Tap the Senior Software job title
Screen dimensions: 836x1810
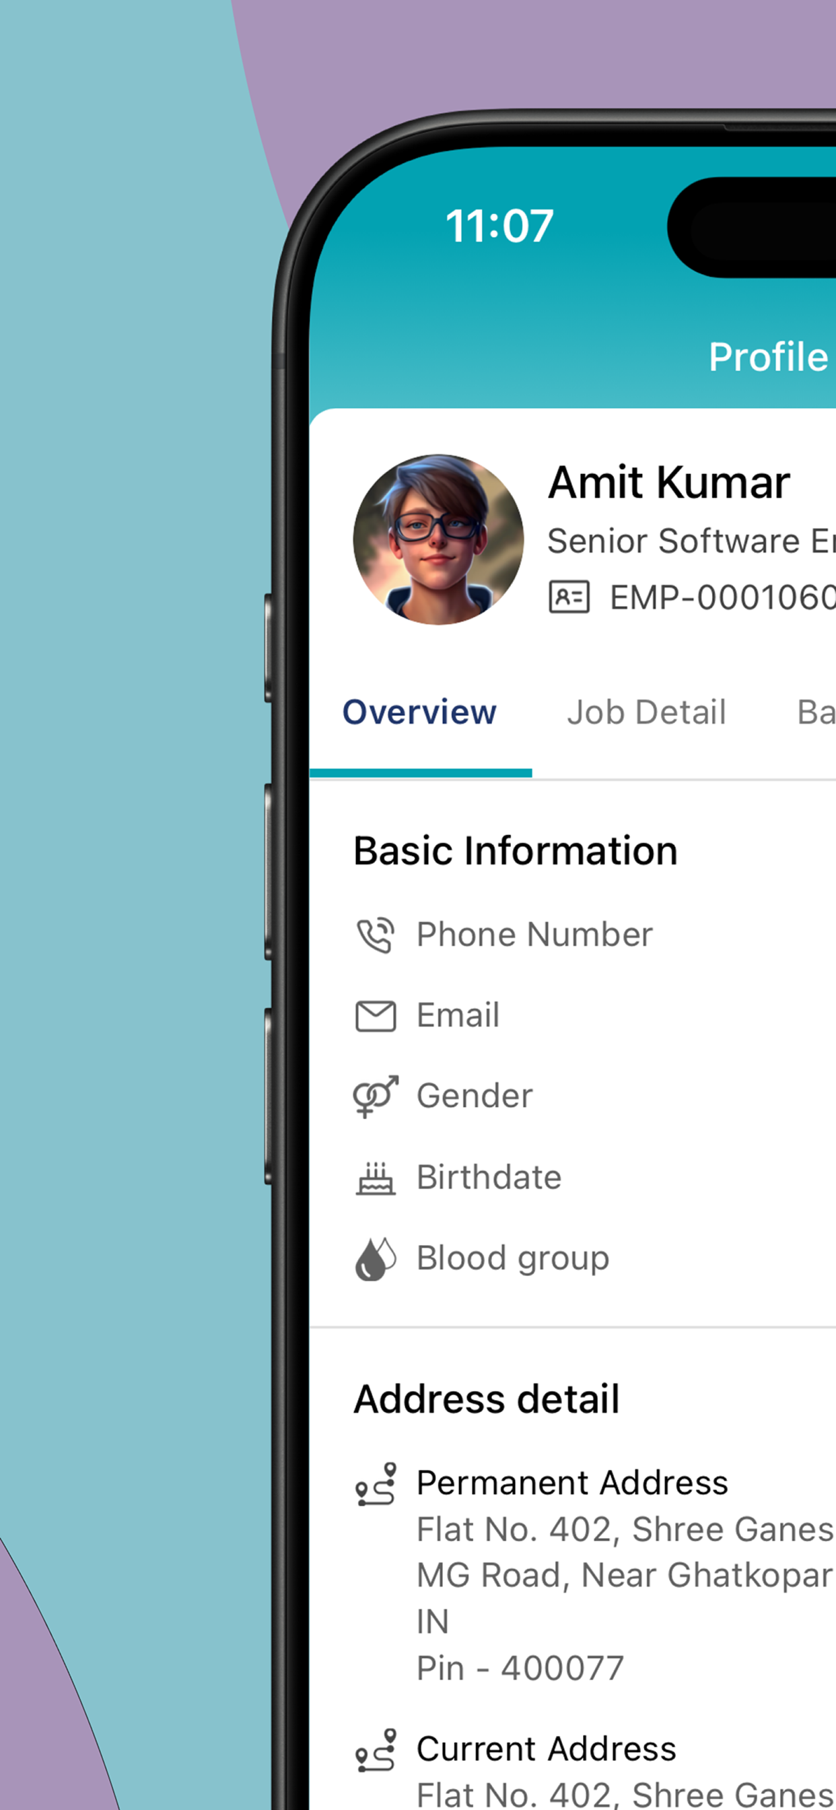tap(692, 541)
